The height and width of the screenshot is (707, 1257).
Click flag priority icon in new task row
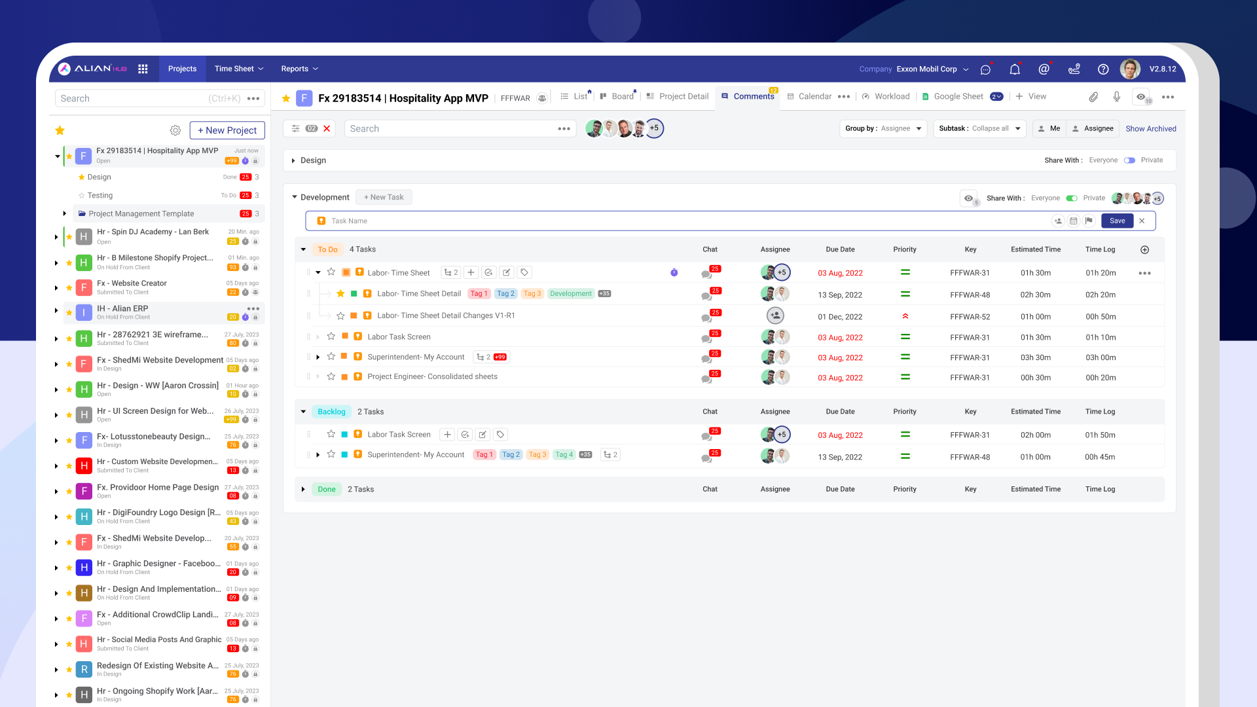[1089, 221]
